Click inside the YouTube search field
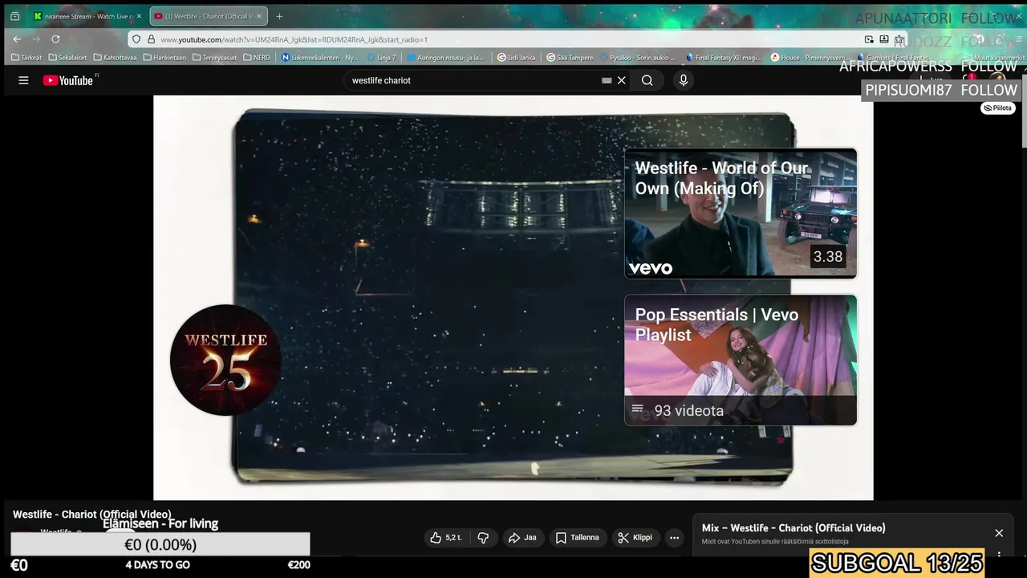Viewport: 1027px width, 578px height. [473, 80]
